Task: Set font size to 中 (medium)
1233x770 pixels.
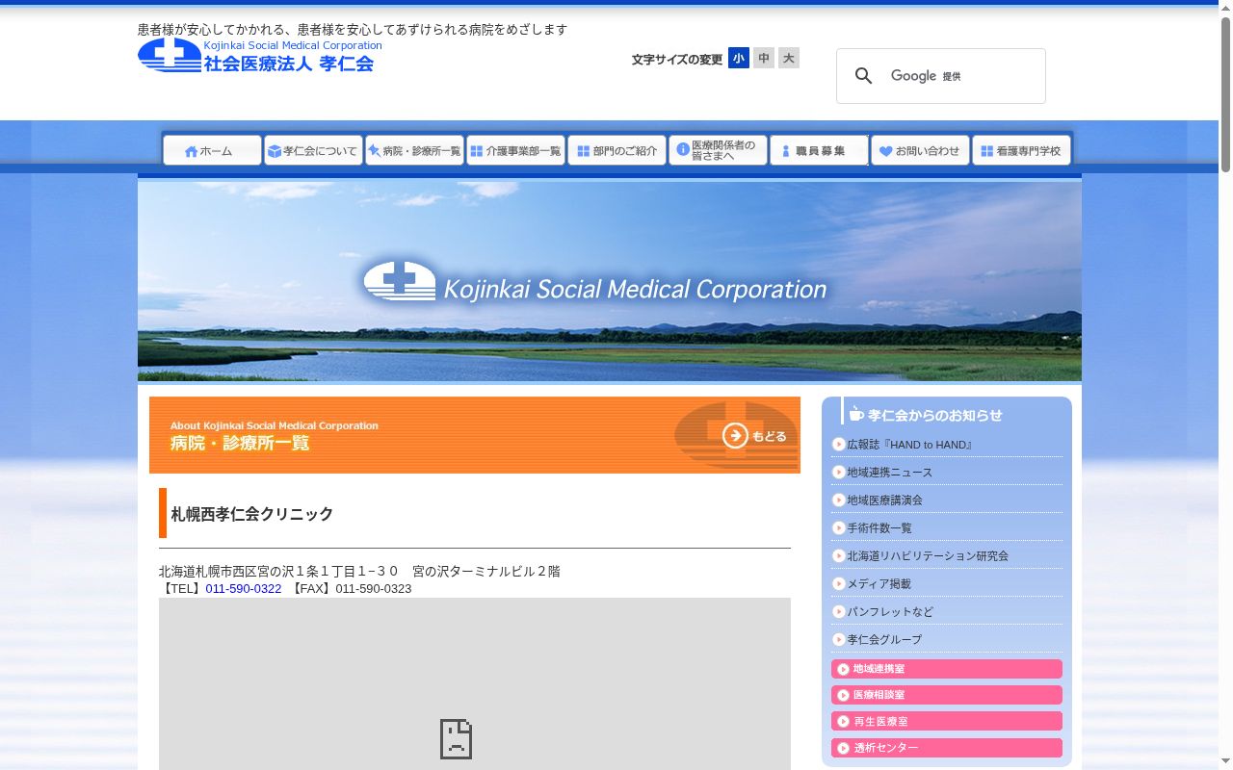Action: (764, 58)
